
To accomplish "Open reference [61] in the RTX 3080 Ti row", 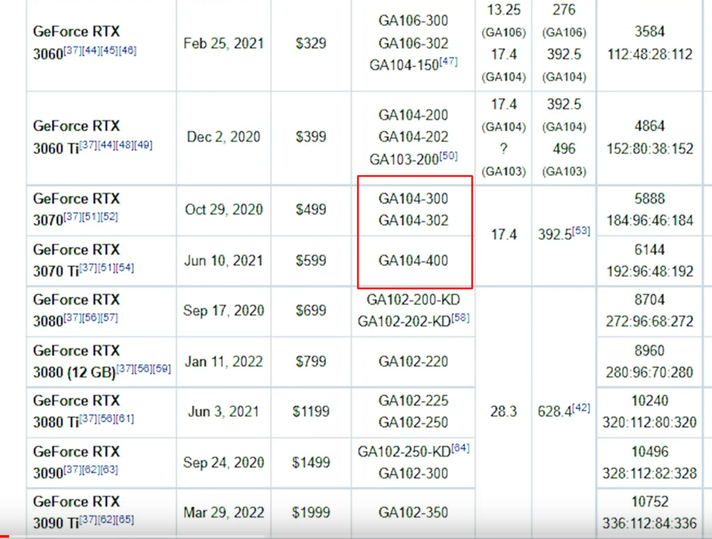I will tap(125, 418).
